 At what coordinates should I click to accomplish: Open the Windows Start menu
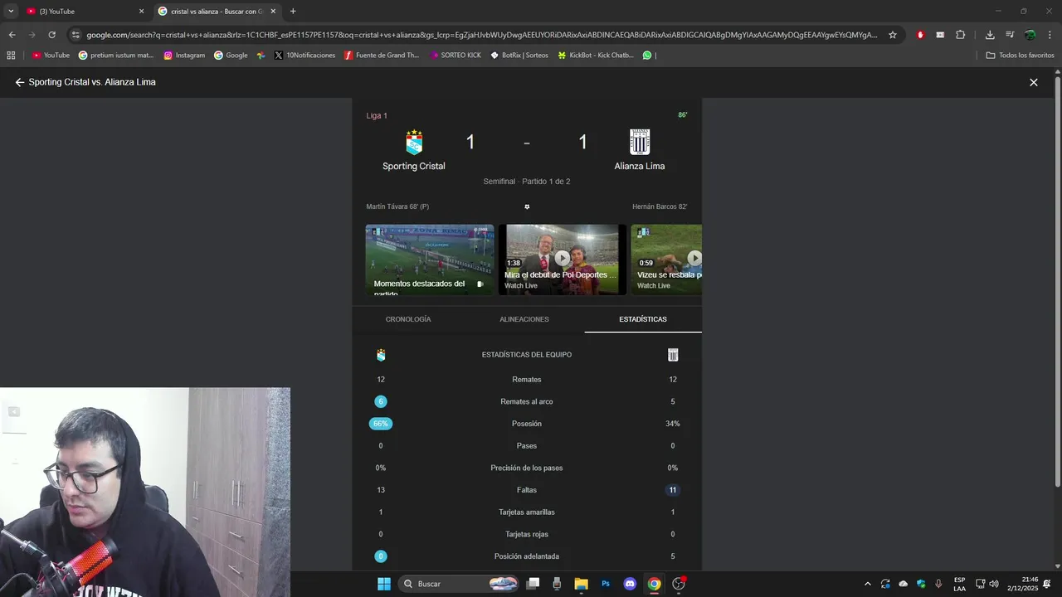pyautogui.click(x=384, y=584)
